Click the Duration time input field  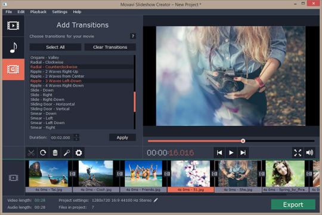pyautogui.click(x=62, y=137)
